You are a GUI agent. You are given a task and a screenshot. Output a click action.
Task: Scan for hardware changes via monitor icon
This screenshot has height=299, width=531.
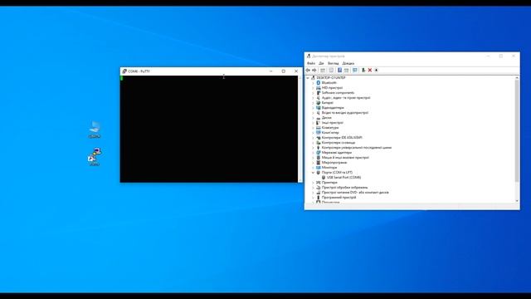click(355, 70)
